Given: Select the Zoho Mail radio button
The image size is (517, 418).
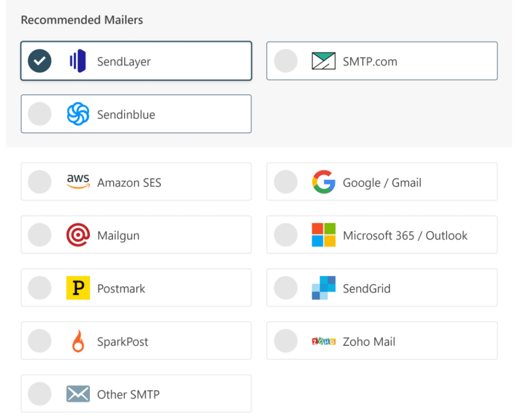Looking at the screenshot, I should pyautogui.click(x=285, y=341).
